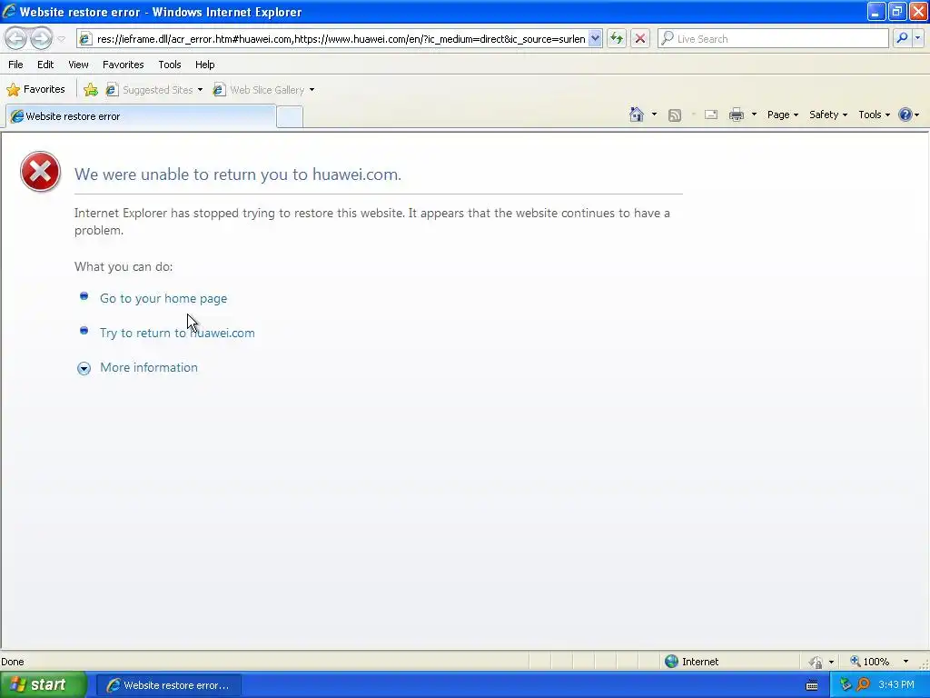Click Add to Favorites Bar icon
Screen dimensions: 930x698
tap(91, 90)
